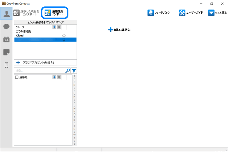Maximize the CopyTrans Contacts window
Viewport: 228px width, 152px height.
click(212, 4)
